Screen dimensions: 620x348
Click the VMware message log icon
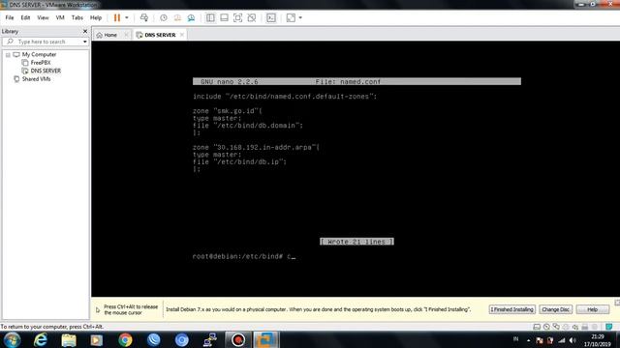coord(609,327)
